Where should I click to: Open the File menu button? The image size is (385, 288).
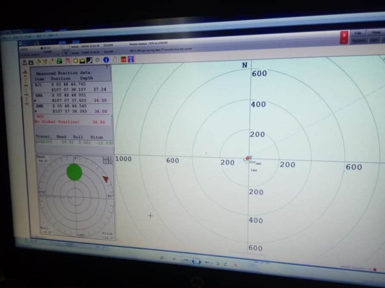[x=358, y=33]
